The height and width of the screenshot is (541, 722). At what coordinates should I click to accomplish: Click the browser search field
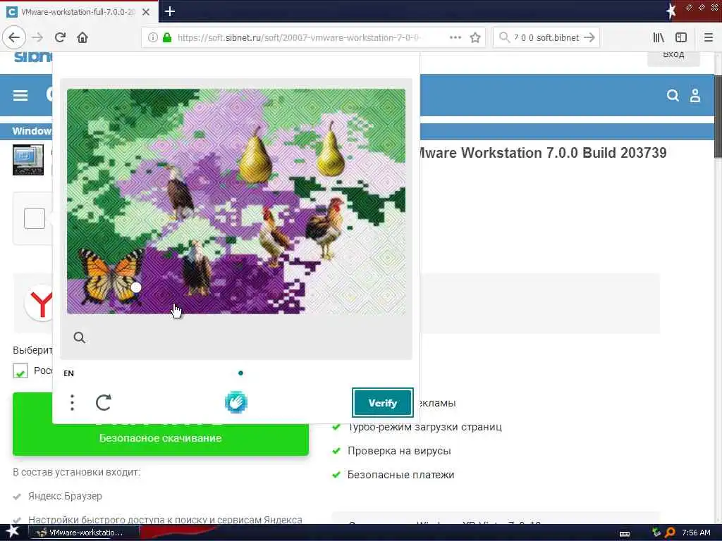coord(546,37)
